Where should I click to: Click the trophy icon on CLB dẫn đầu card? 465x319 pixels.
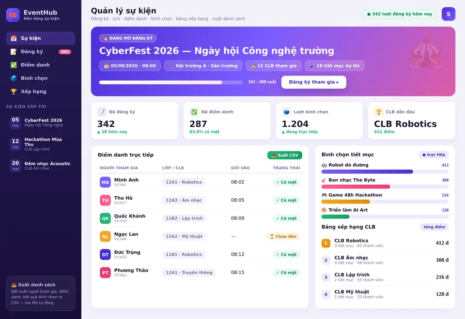click(379, 112)
